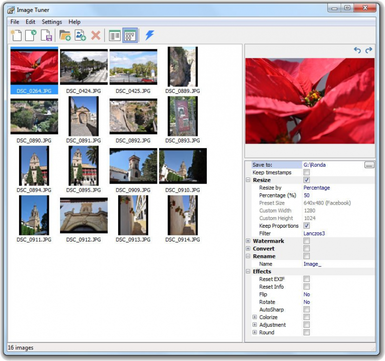Select thumbnail DSC_0894.JPG
385x361 pixels.
point(34,169)
